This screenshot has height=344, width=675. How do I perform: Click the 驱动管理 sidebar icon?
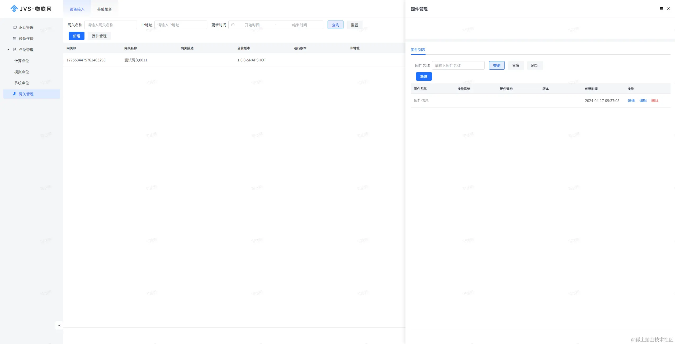[15, 27]
